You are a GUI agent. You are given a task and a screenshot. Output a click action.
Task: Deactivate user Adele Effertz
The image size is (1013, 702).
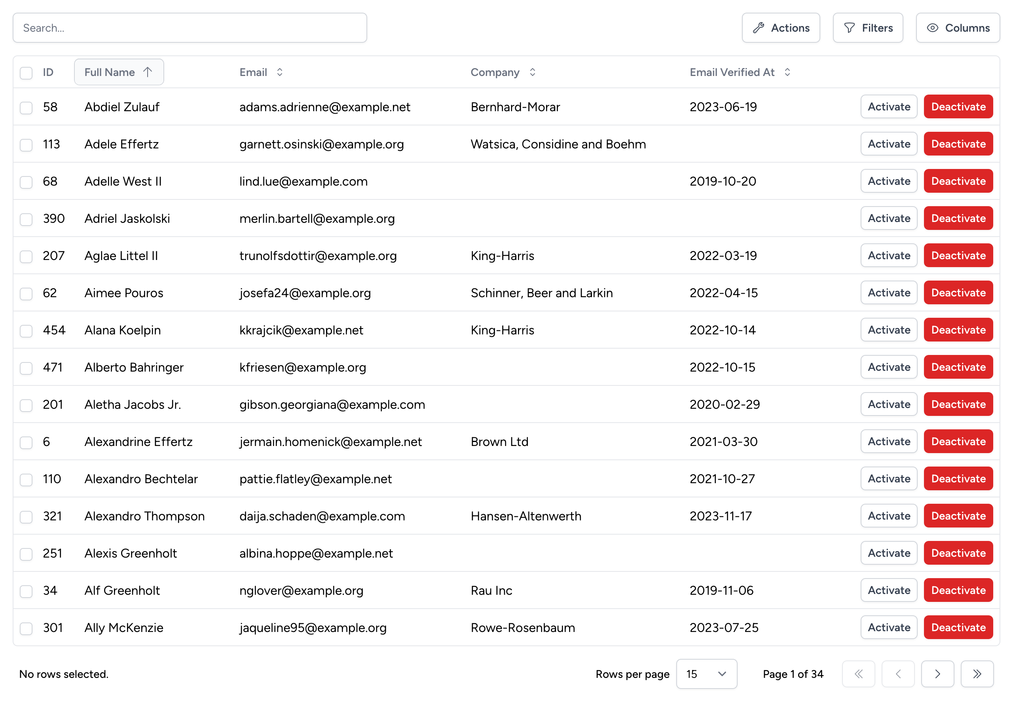[x=958, y=144]
